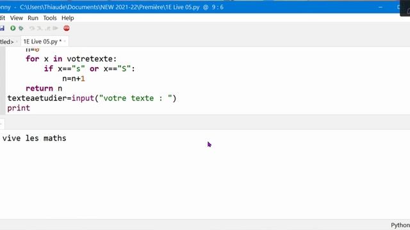Click the 'return n' line
410x230 pixels.
(44, 88)
